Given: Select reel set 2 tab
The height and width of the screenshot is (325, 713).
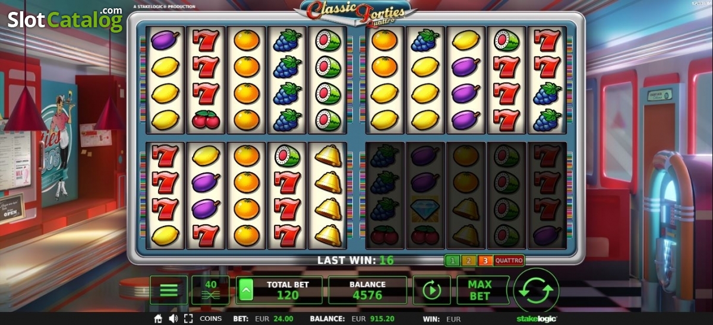Looking at the screenshot, I should point(468,260).
